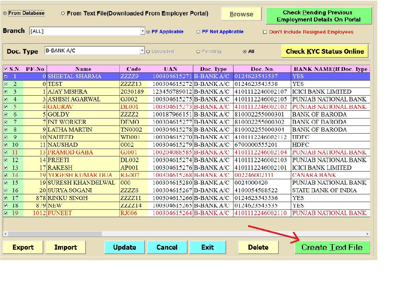Click the Name column header

point(83,69)
